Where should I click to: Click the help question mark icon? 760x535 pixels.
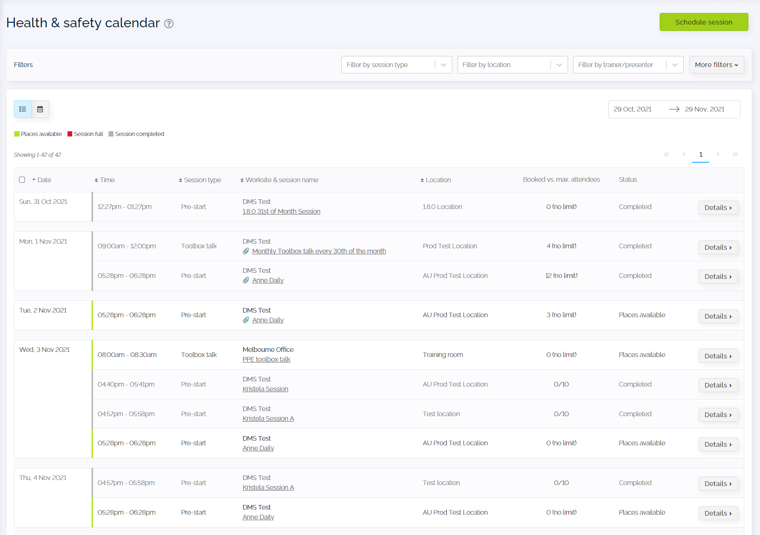click(169, 24)
